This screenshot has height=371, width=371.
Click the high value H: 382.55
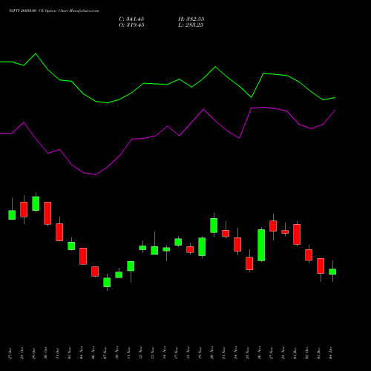191,19
